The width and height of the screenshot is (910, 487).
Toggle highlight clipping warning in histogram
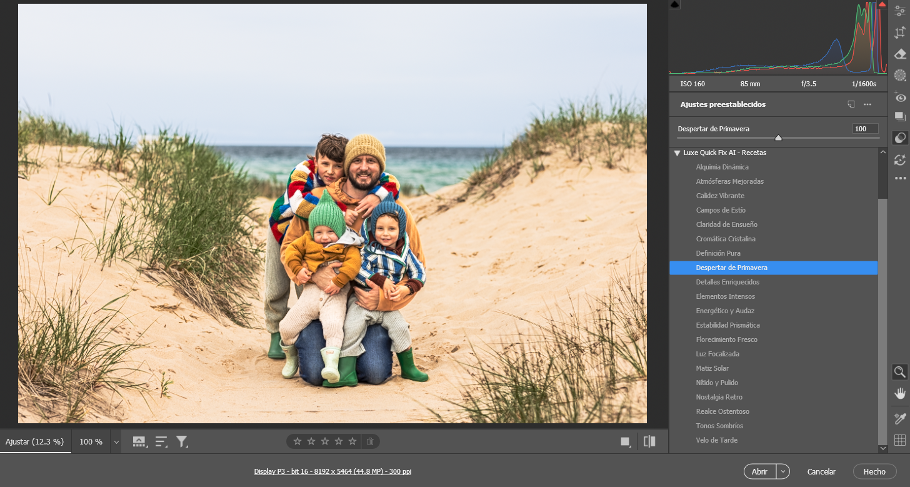[x=882, y=4]
